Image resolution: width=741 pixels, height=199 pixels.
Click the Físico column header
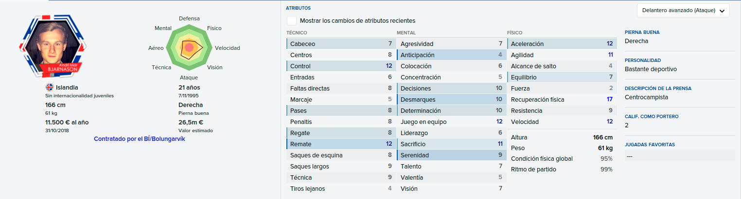tap(515, 32)
